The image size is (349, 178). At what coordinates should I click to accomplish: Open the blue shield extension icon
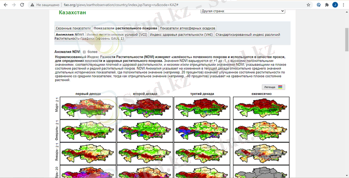click(x=319, y=5)
